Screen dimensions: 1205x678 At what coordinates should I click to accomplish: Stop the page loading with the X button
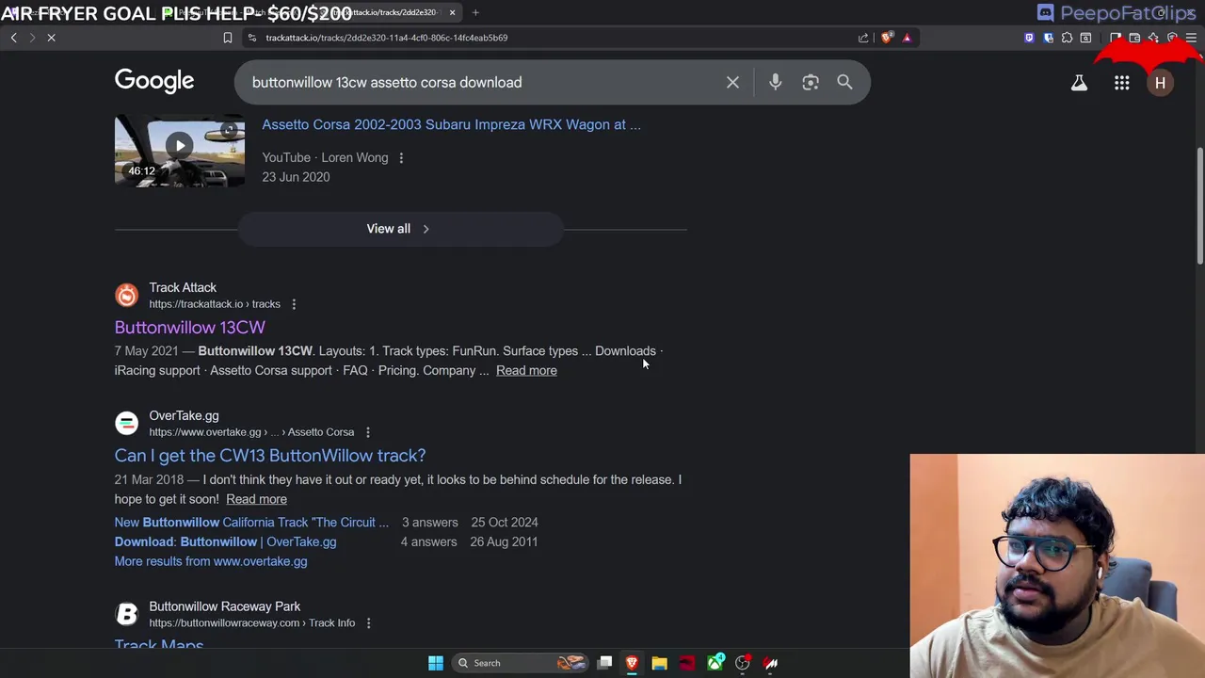point(52,38)
